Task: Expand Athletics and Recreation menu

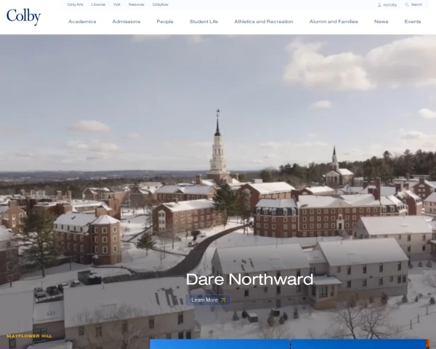Action: tap(264, 22)
